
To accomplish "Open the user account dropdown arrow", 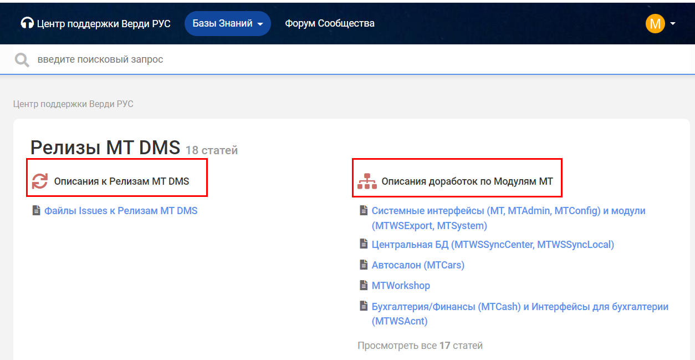I will pyautogui.click(x=673, y=23).
